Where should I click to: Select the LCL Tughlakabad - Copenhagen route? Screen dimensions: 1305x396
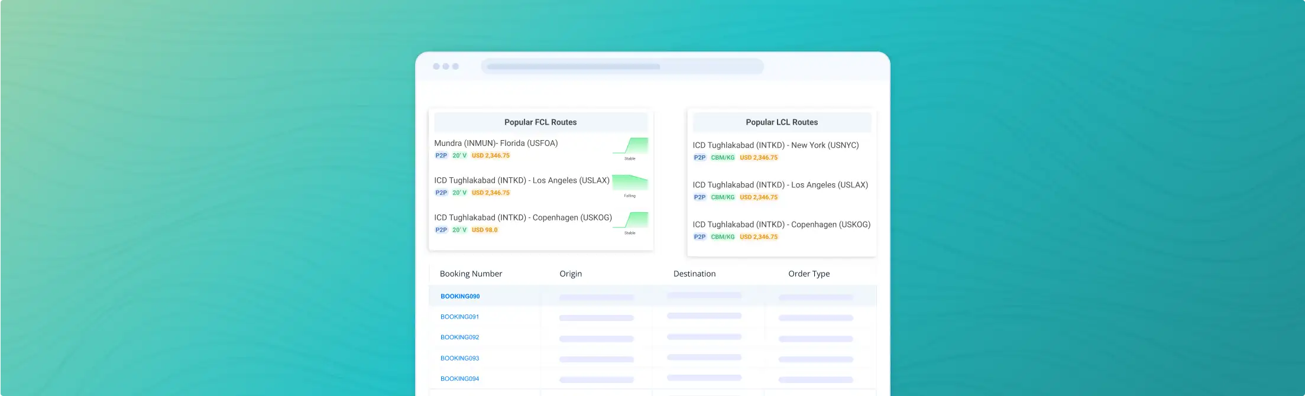pyautogui.click(x=781, y=225)
